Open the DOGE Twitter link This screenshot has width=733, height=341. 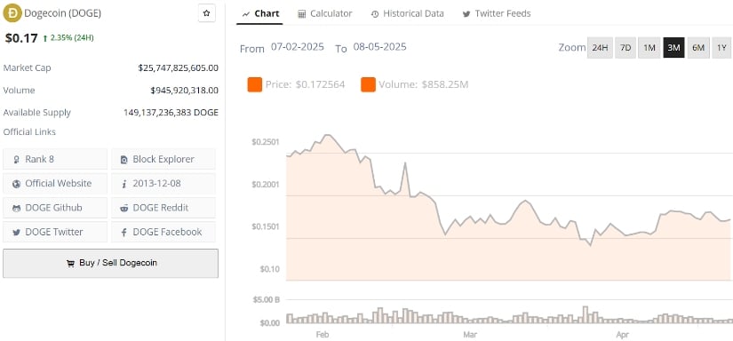click(55, 232)
